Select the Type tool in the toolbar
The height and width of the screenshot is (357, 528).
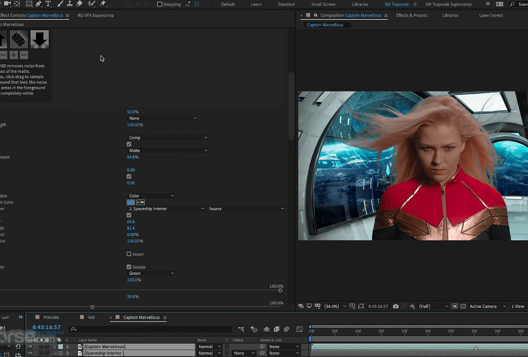48,4
